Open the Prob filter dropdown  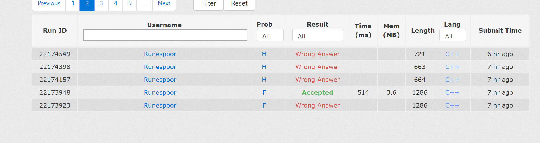(x=270, y=35)
